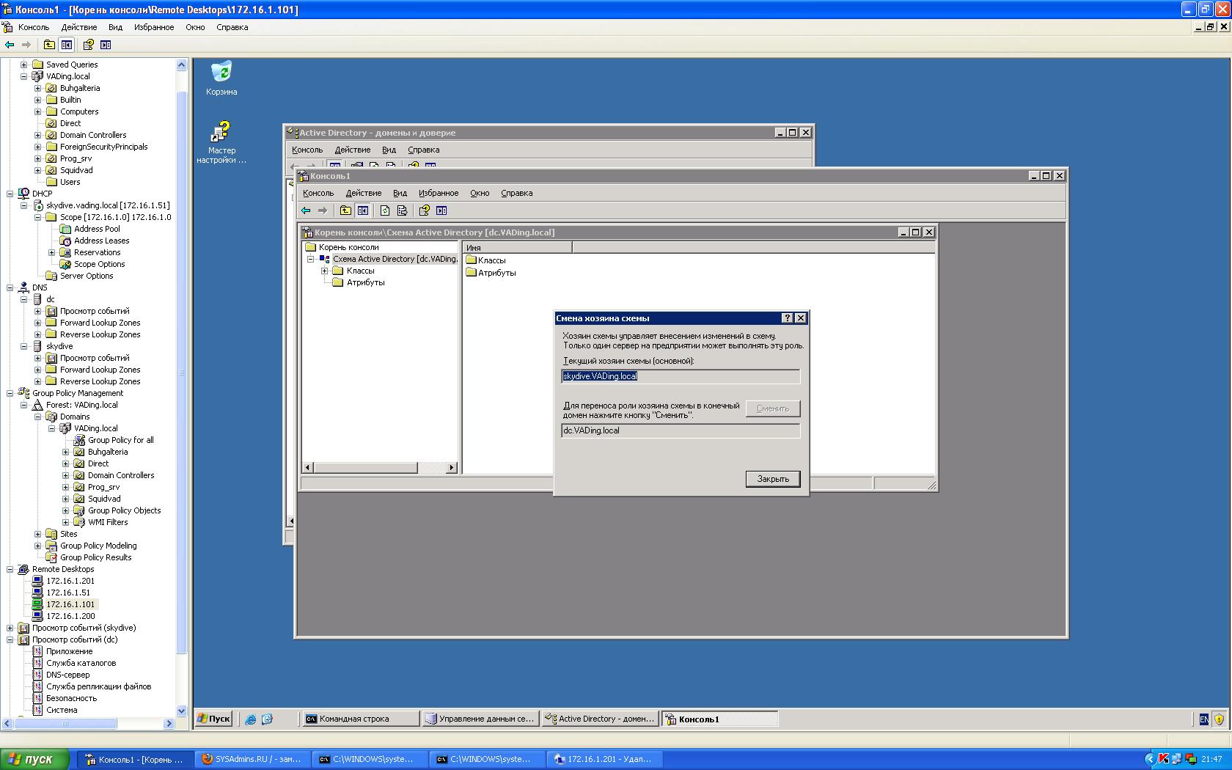Open the Избранное menu in the outer console
The width and height of the screenshot is (1232, 770).
[x=154, y=27]
